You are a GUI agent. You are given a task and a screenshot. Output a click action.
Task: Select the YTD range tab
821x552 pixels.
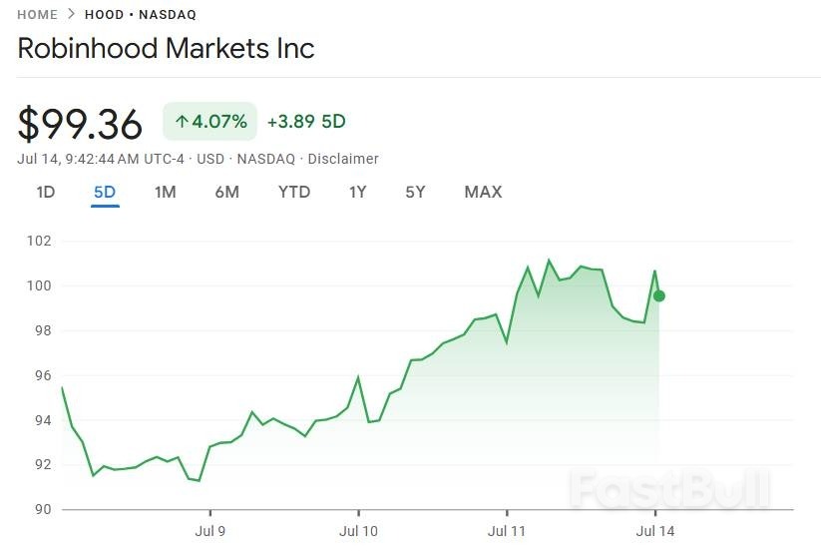[x=293, y=192]
